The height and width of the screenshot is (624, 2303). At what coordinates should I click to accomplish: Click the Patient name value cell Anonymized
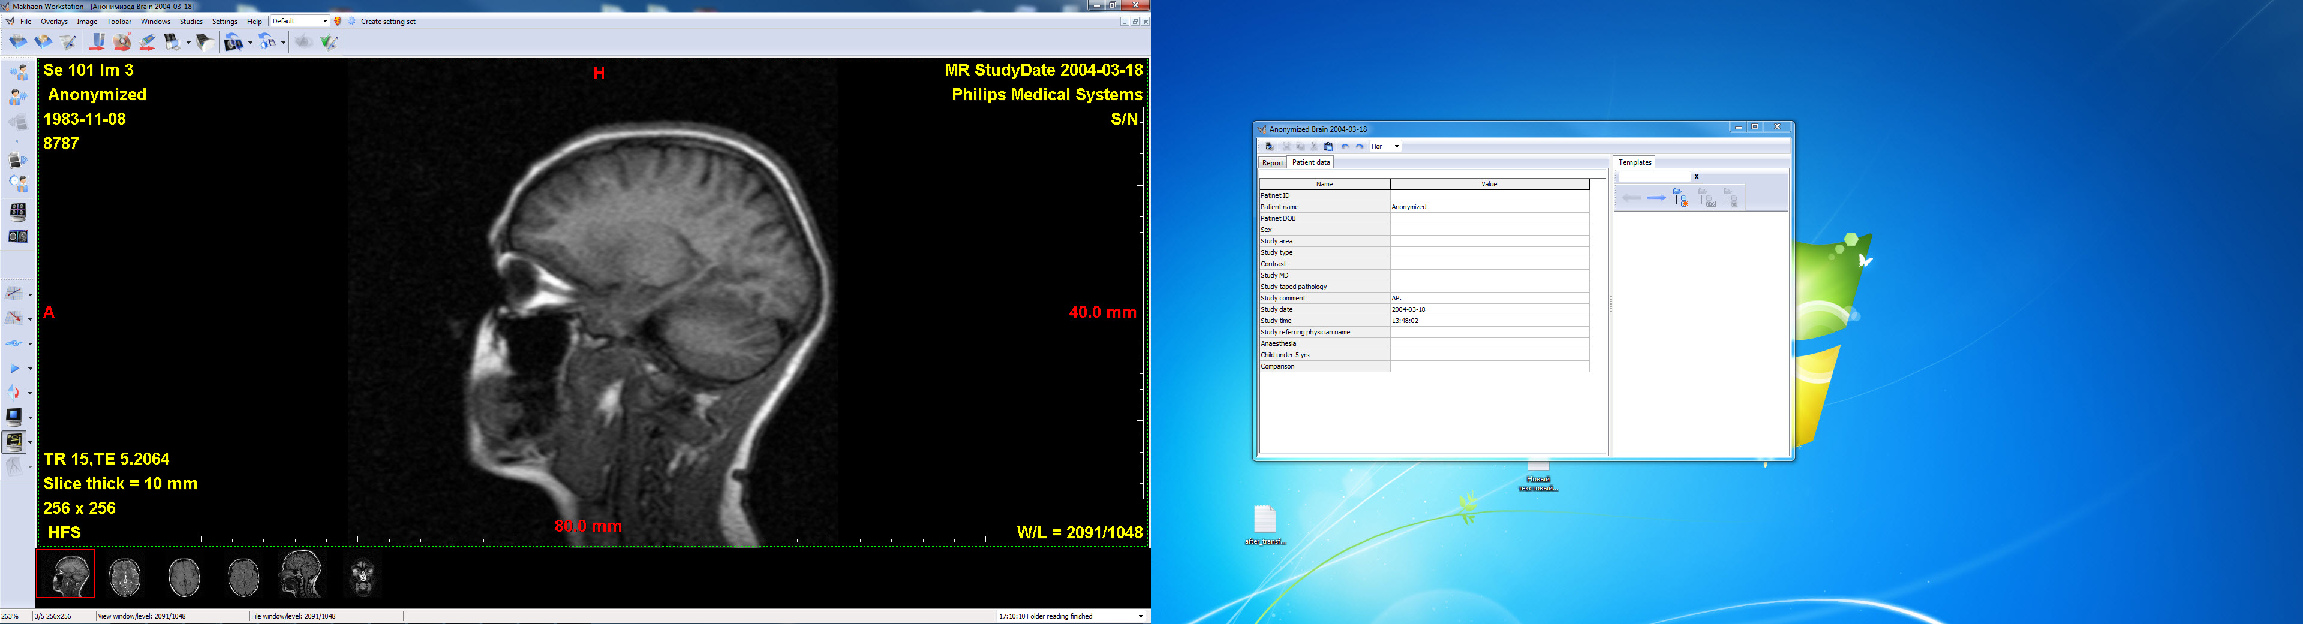(1489, 207)
